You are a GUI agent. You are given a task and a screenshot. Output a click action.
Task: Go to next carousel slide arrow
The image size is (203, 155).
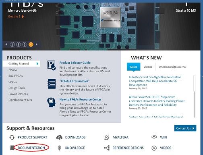point(37,44)
